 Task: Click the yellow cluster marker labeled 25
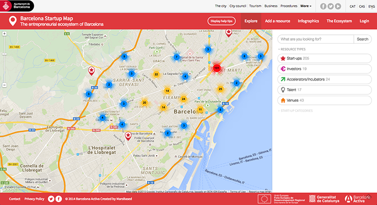click(x=220, y=89)
